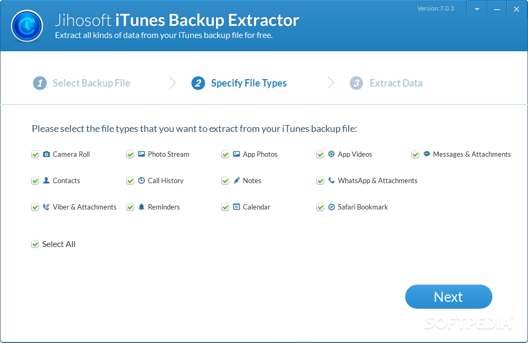Uncheck the Call History checkbox
The image size is (528, 343).
pos(130,181)
